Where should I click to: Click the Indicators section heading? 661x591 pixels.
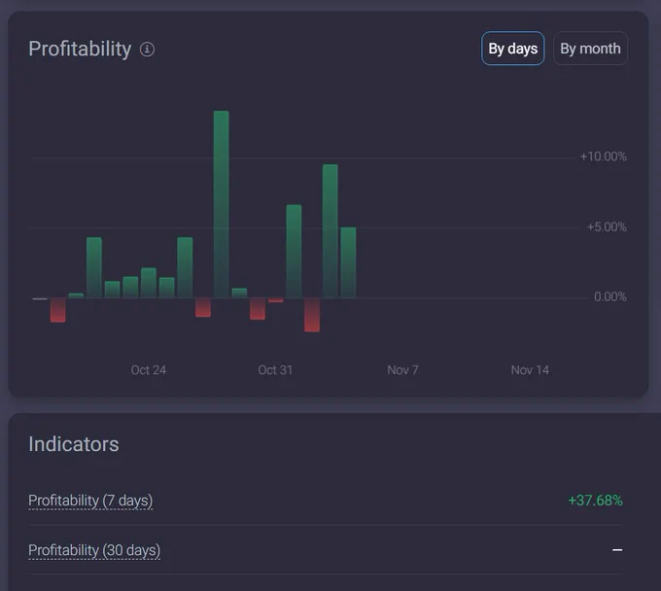74,444
